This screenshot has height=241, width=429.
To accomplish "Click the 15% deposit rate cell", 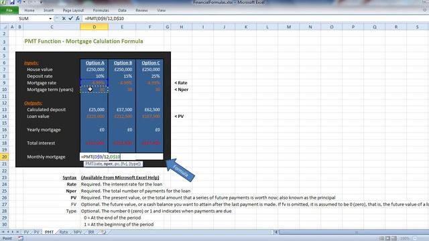I will click(x=122, y=76).
